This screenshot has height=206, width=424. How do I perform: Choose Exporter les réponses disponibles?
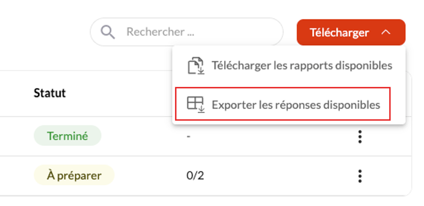coord(283,104)
